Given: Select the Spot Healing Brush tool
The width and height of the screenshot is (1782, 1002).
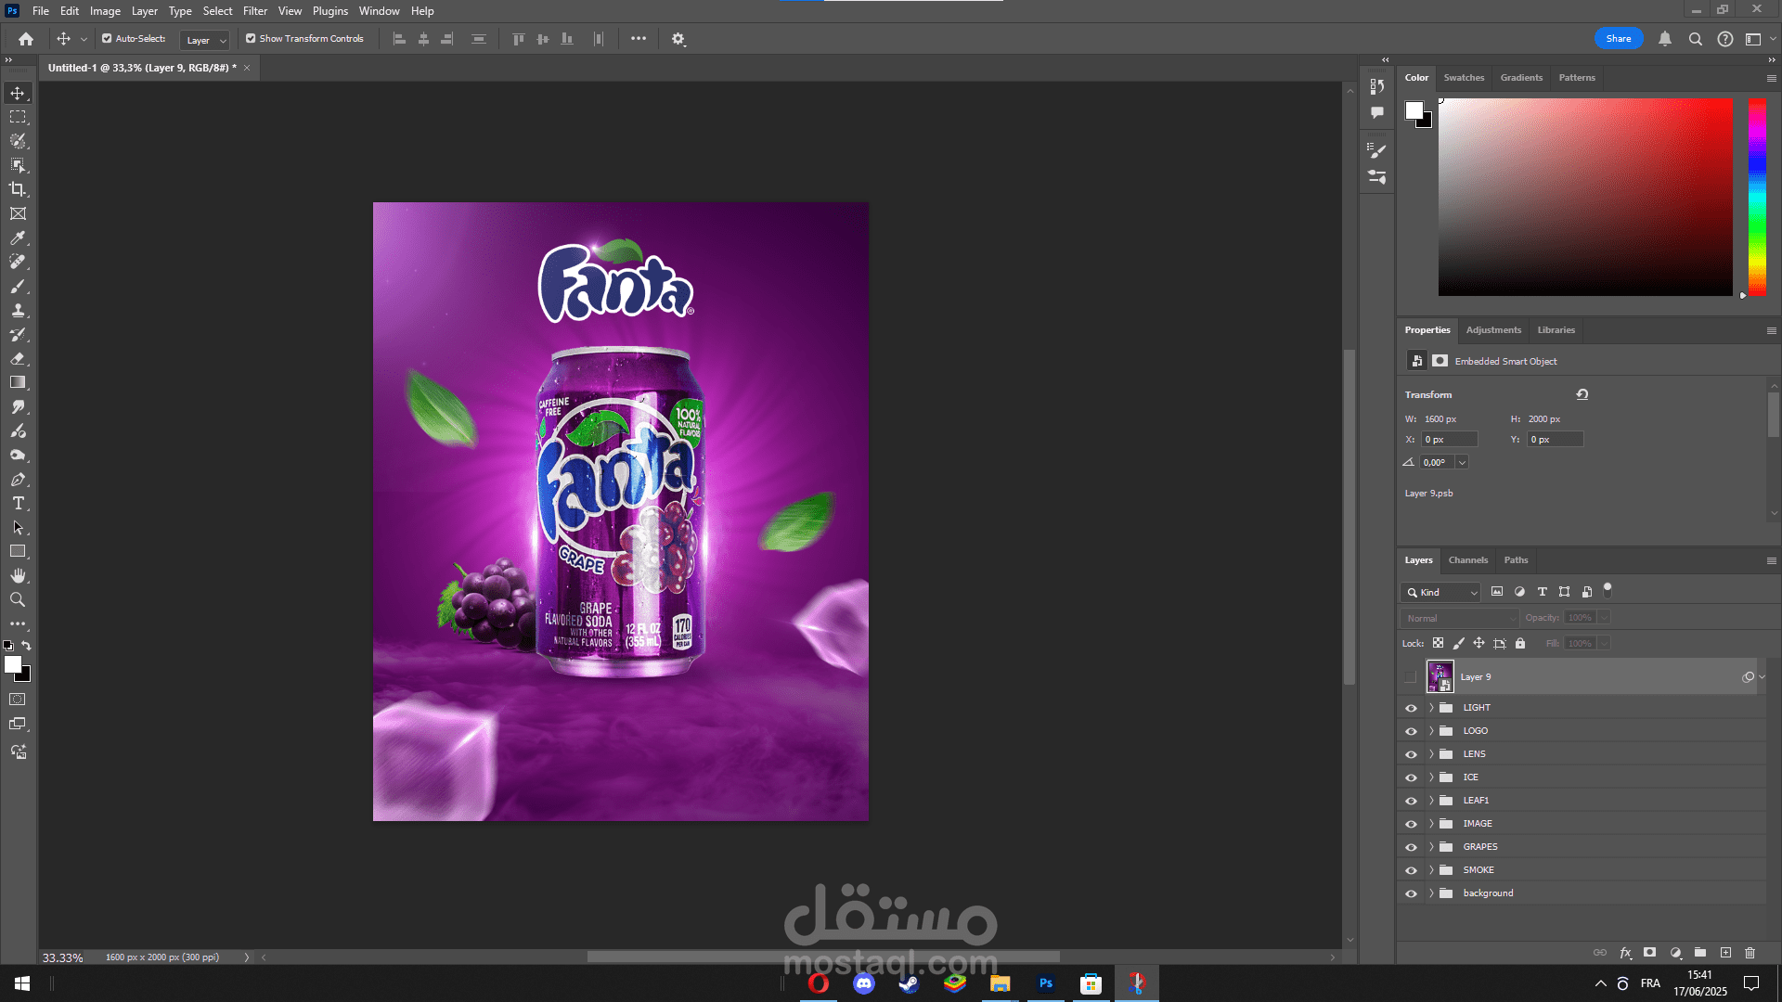Looking at the screenshot, I should coord(18,262).
